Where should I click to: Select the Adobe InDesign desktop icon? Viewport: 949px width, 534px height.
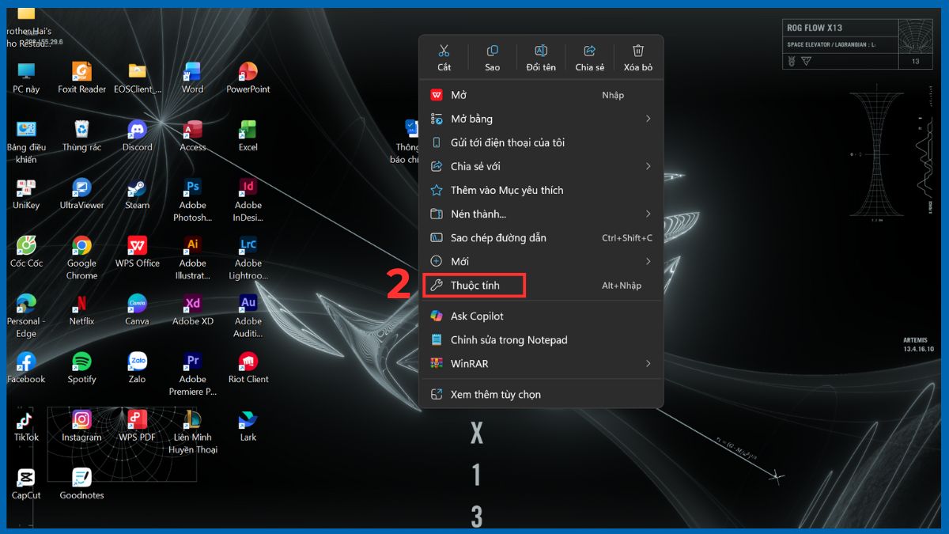248,199
